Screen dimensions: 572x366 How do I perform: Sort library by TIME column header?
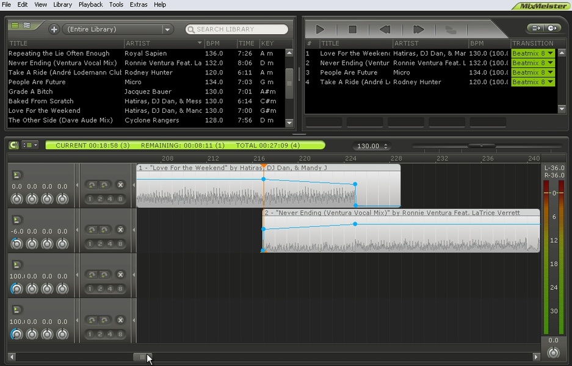pyautogui.click(x=248, y=43)
